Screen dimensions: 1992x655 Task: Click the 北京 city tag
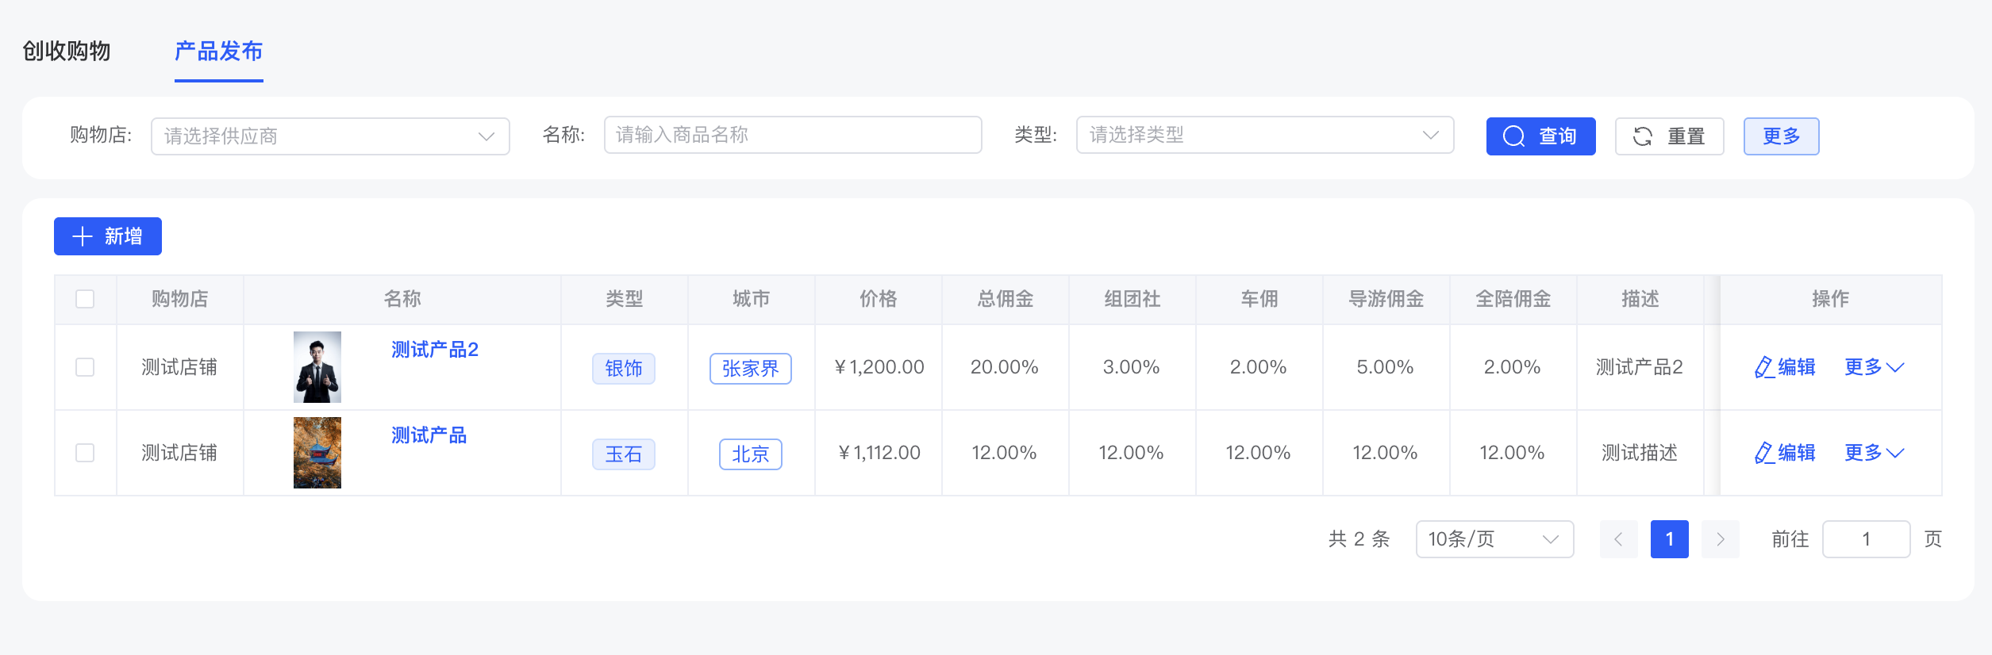[x=751, y=454]
